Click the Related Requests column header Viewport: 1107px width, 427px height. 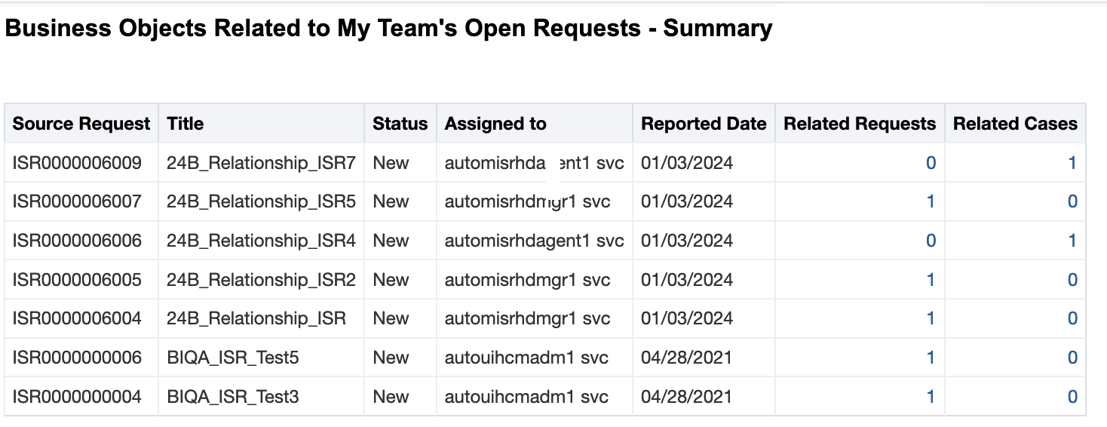pos(860,124)
